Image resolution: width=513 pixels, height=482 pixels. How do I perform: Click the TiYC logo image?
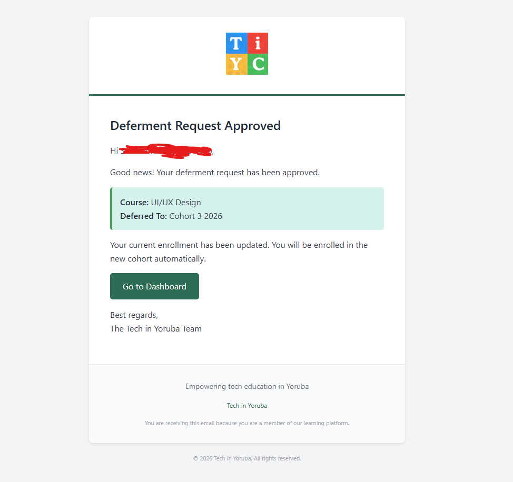click(x=247, y=54)
